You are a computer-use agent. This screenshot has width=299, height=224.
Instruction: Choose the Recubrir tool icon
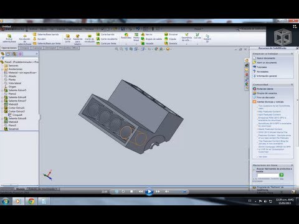tap(35, 39)
